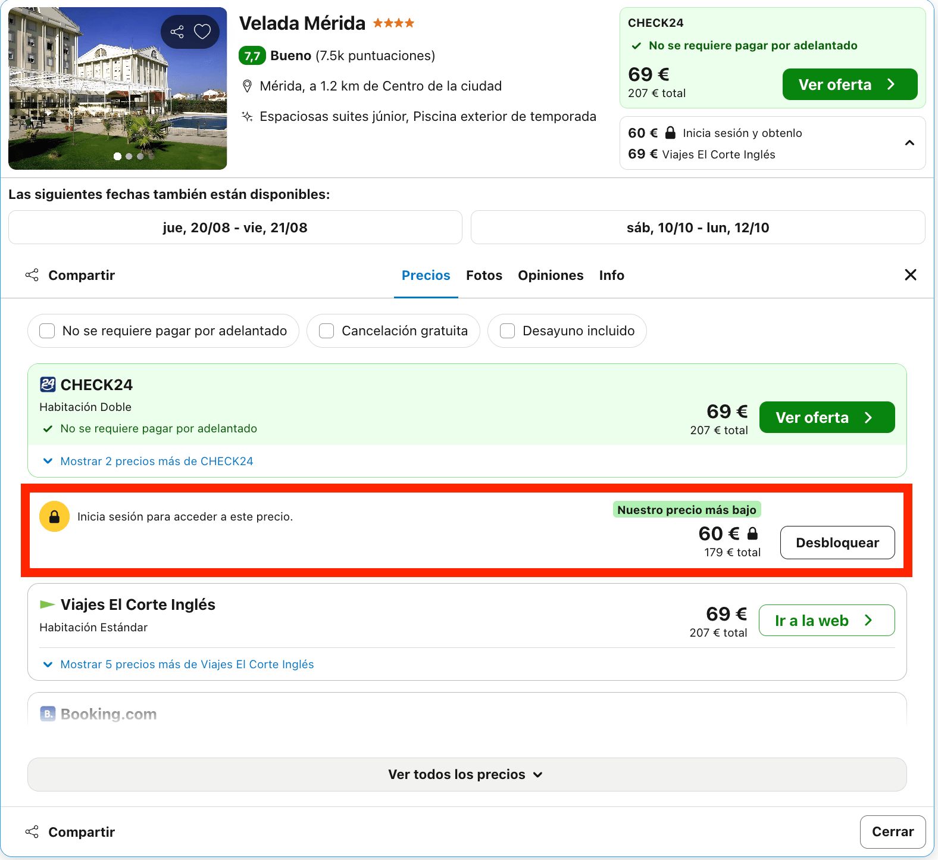This screenshot has height=860, width=938.
Task: Click the Booking.com logo icon
Action: [x=48, y=713]
